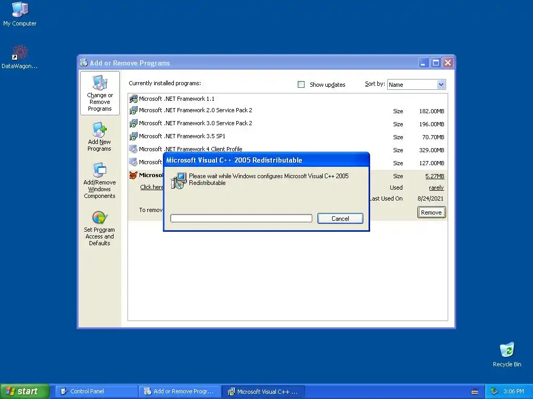Click the Visual C++ 2005 Redistributable dialog title
533x399 pixels.
[x=234, y=160]
